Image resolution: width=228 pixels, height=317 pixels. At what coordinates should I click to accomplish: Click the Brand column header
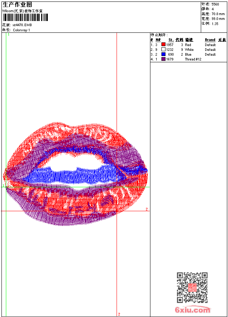coord(210,40)
